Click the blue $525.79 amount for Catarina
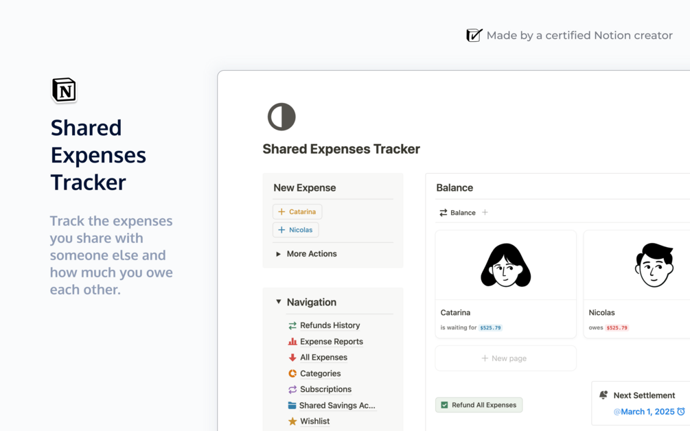690x431 pixels. click(490, 327)
